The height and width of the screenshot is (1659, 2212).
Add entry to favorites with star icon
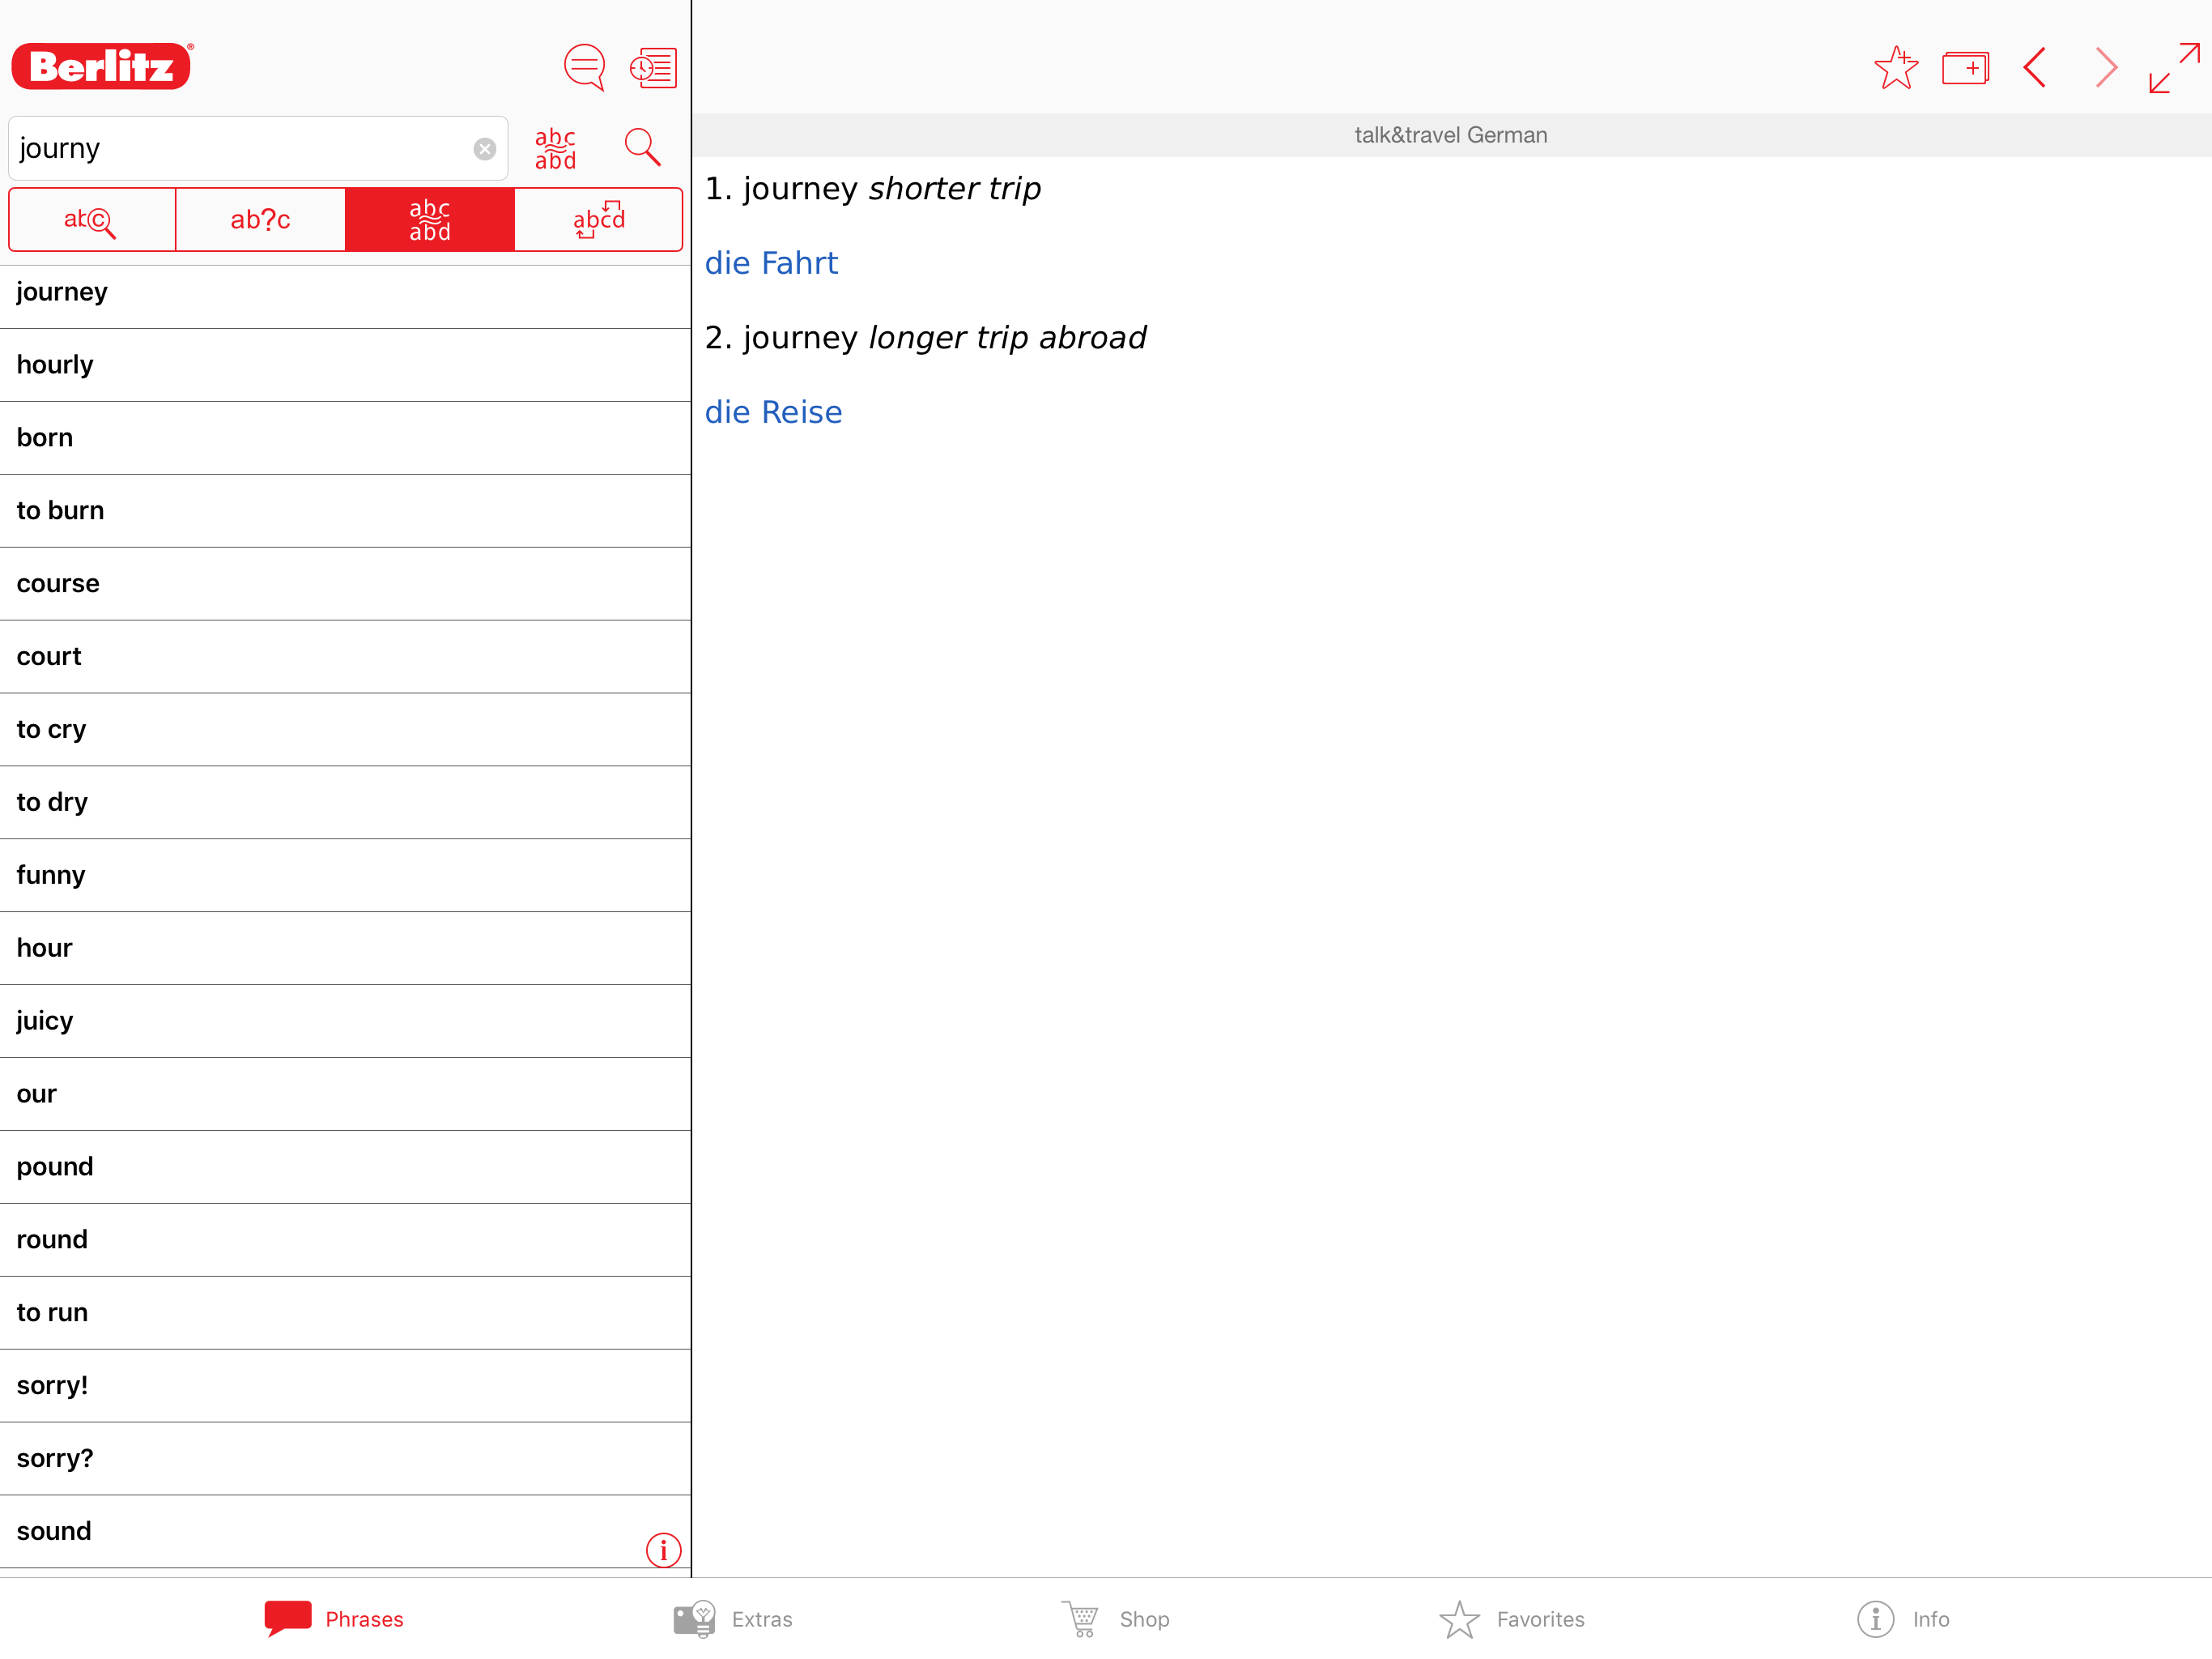(1895, 68)
